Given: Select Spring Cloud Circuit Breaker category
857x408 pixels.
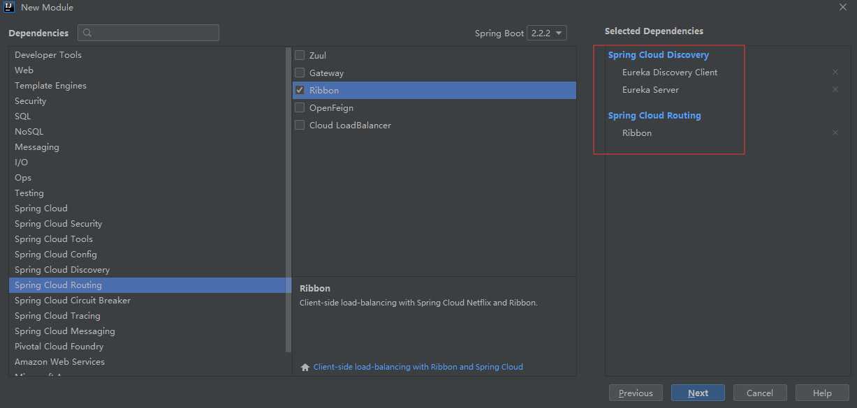Looking at the screenshot, I should pos(147,300).
